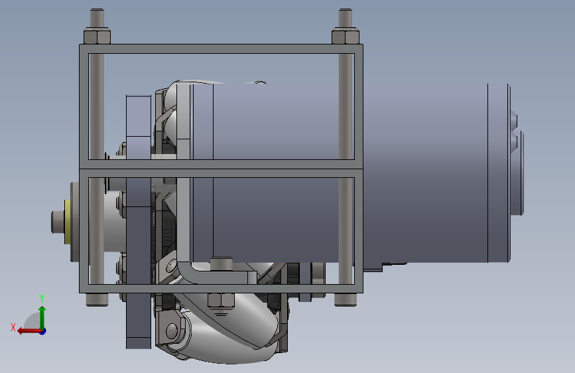Select the top horizontal bar of the frame

coord(221,49)
